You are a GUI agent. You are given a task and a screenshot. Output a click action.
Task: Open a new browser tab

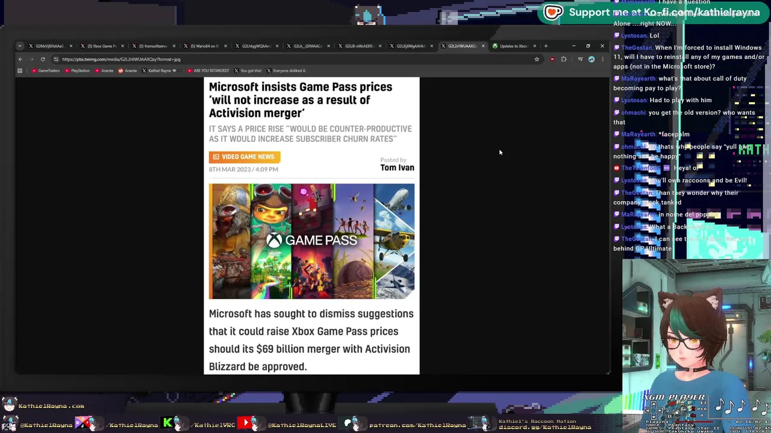point(546,46)
